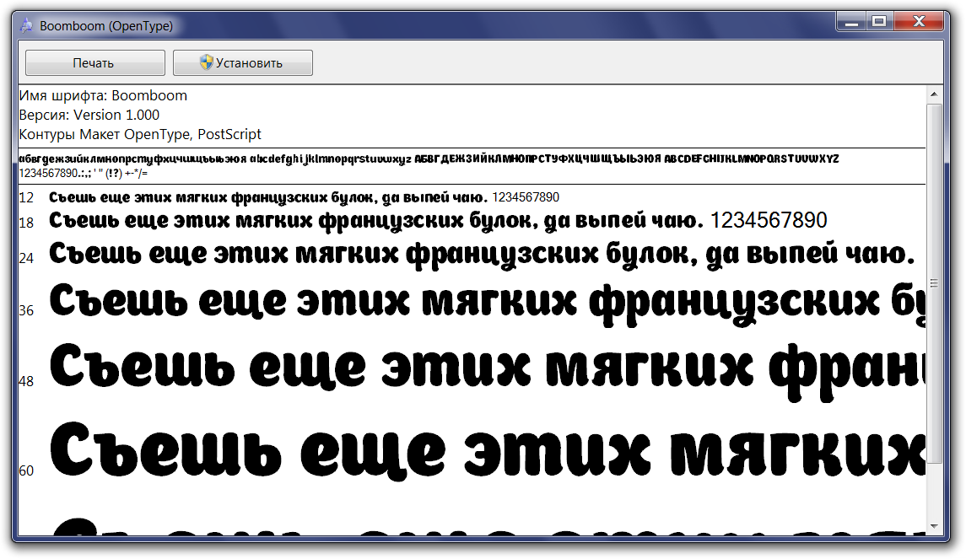Click the text 'Версия: Version 1.000'

click(89, 116)
